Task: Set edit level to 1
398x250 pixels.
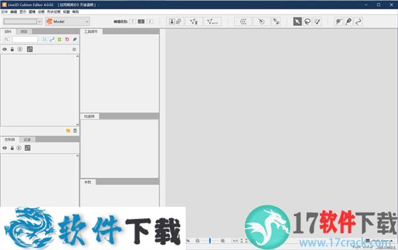Action: click(x=133, y=22)
